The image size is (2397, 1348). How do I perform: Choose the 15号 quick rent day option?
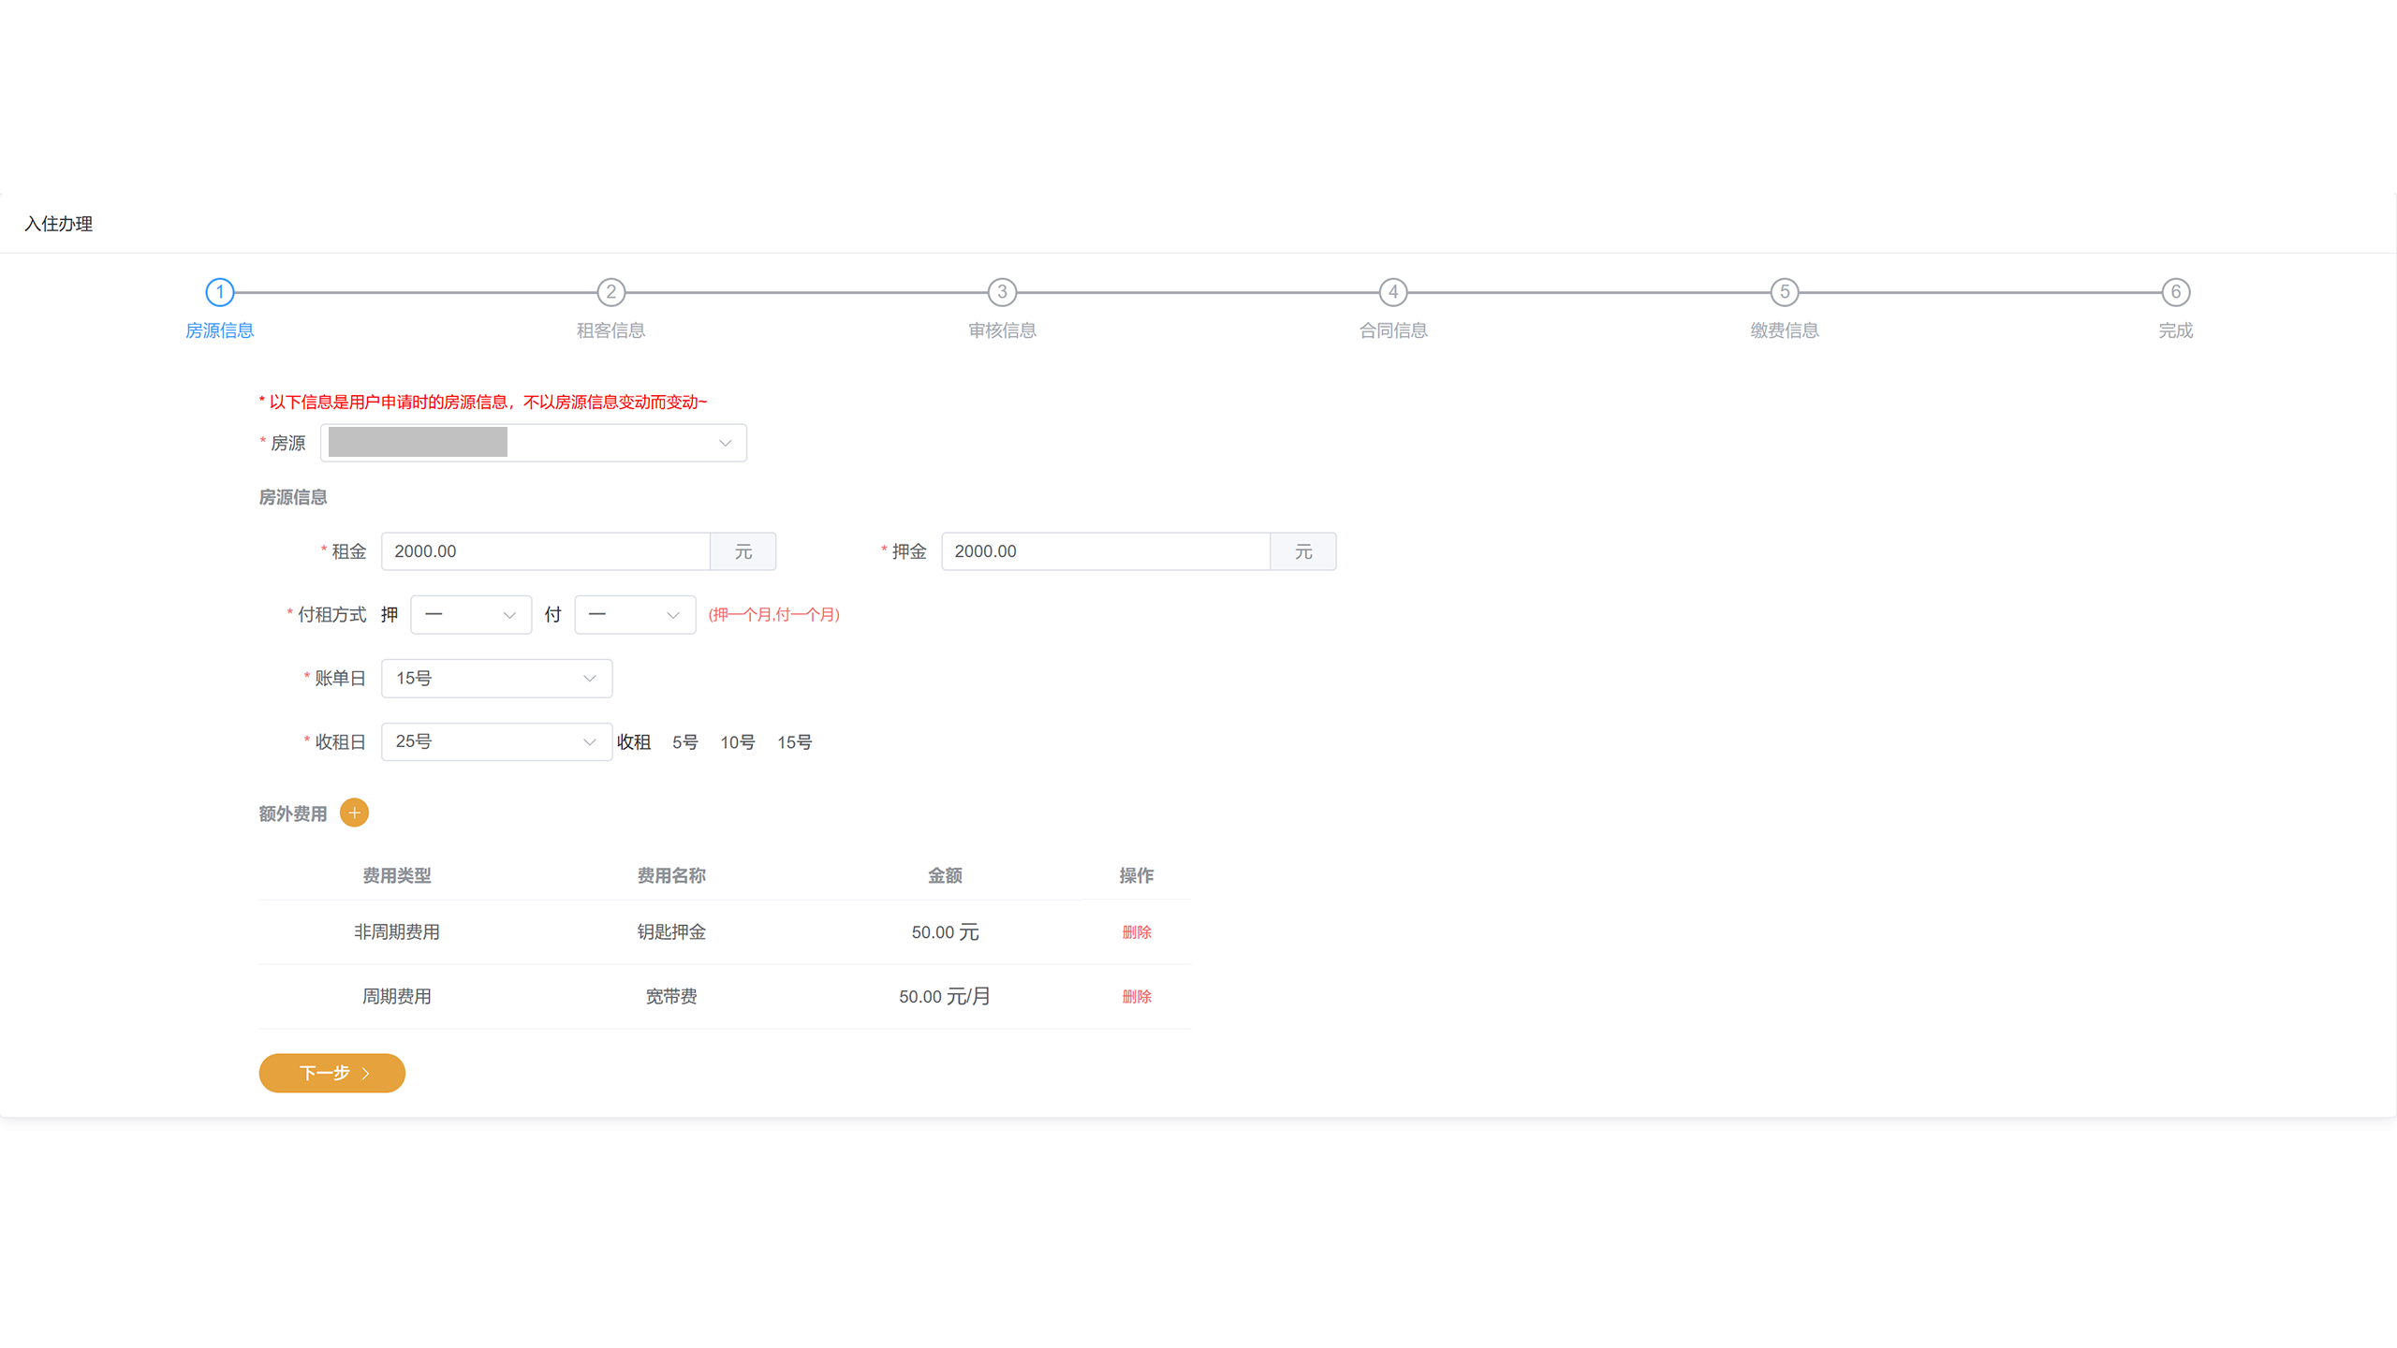(x=794, y=742)
